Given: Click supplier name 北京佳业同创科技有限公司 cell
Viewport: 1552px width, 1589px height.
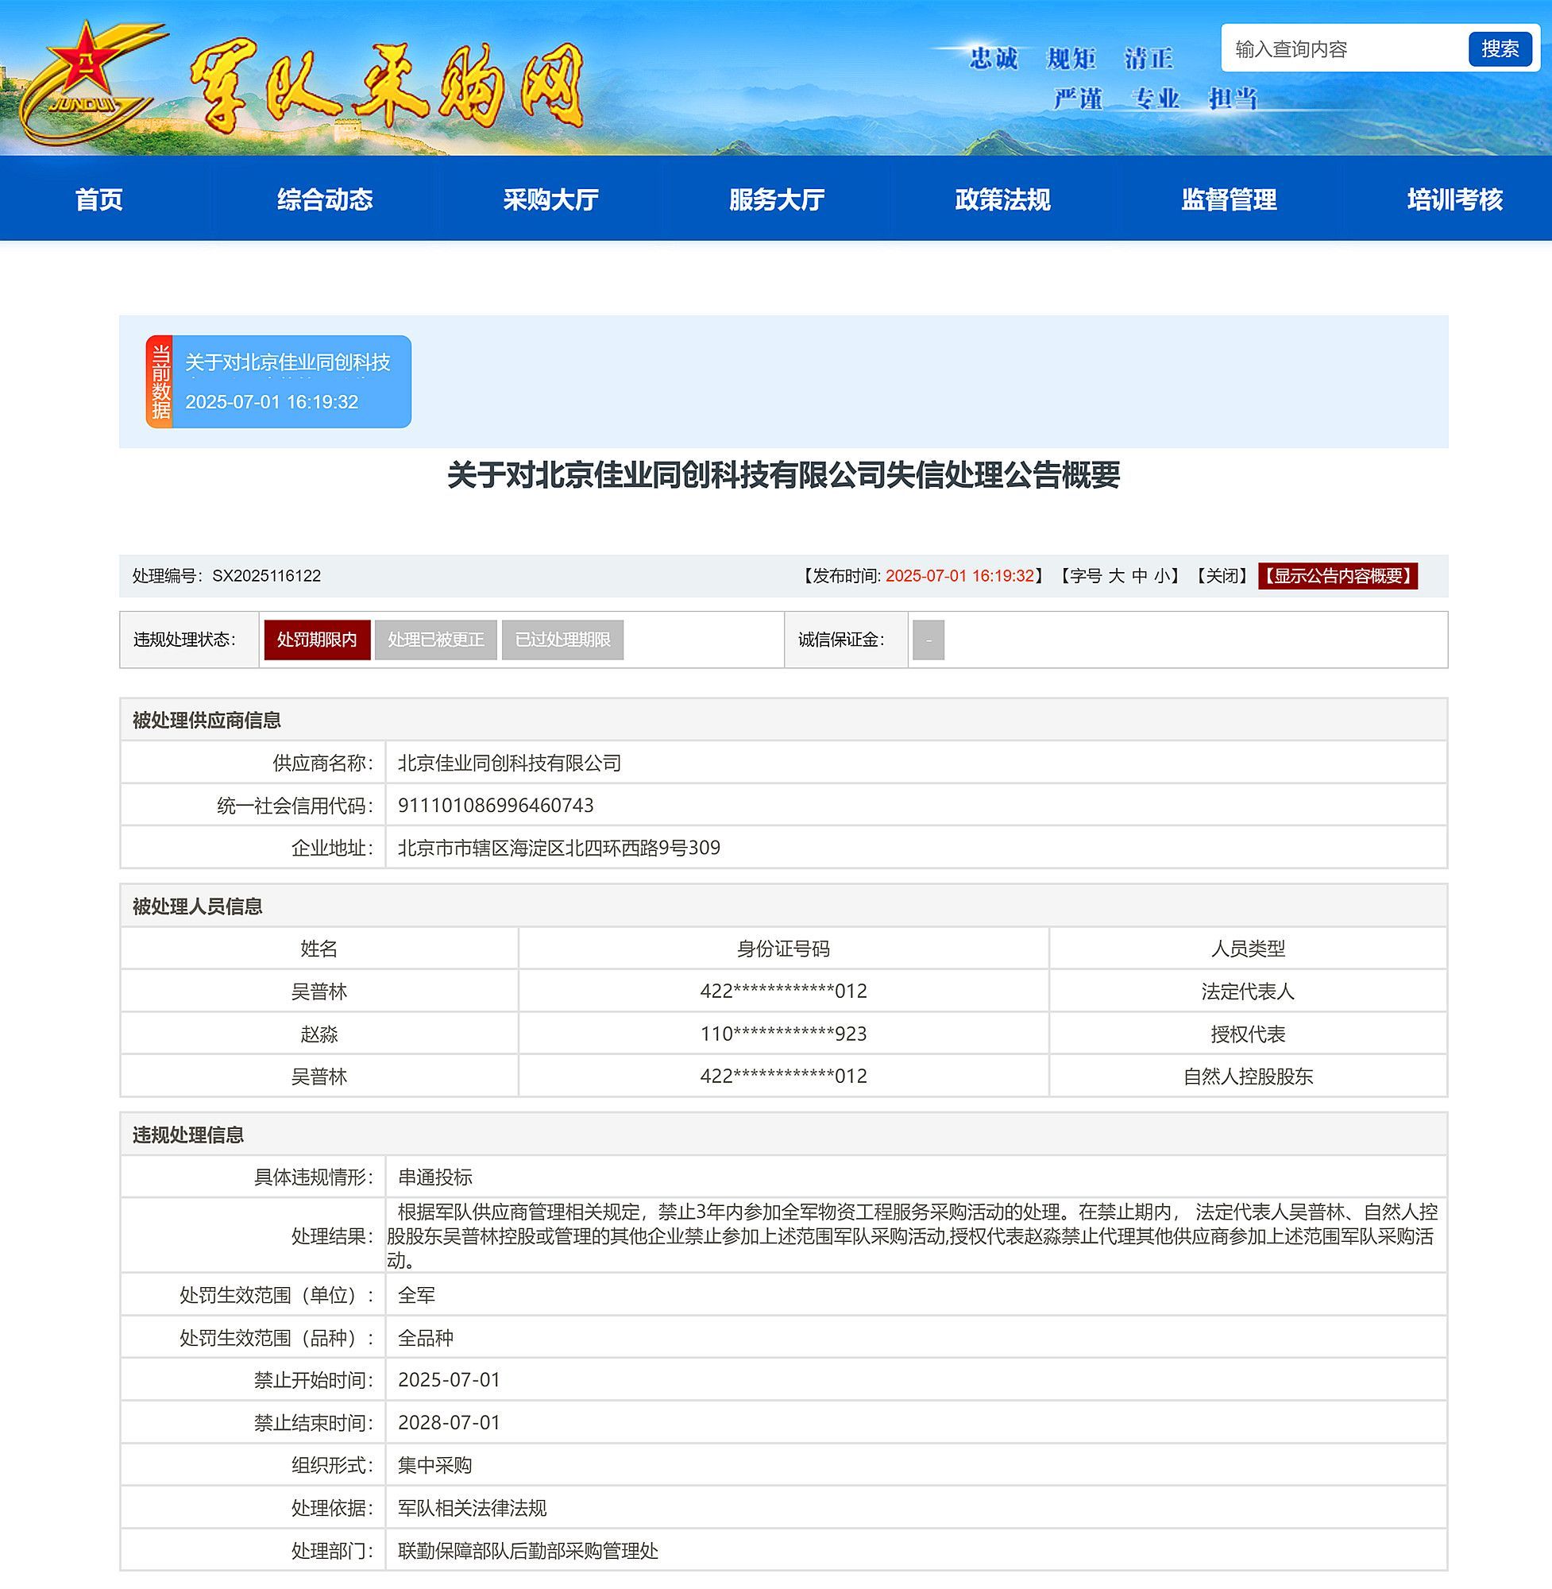Looking at the screenshot, I should [x=915, y=763].
